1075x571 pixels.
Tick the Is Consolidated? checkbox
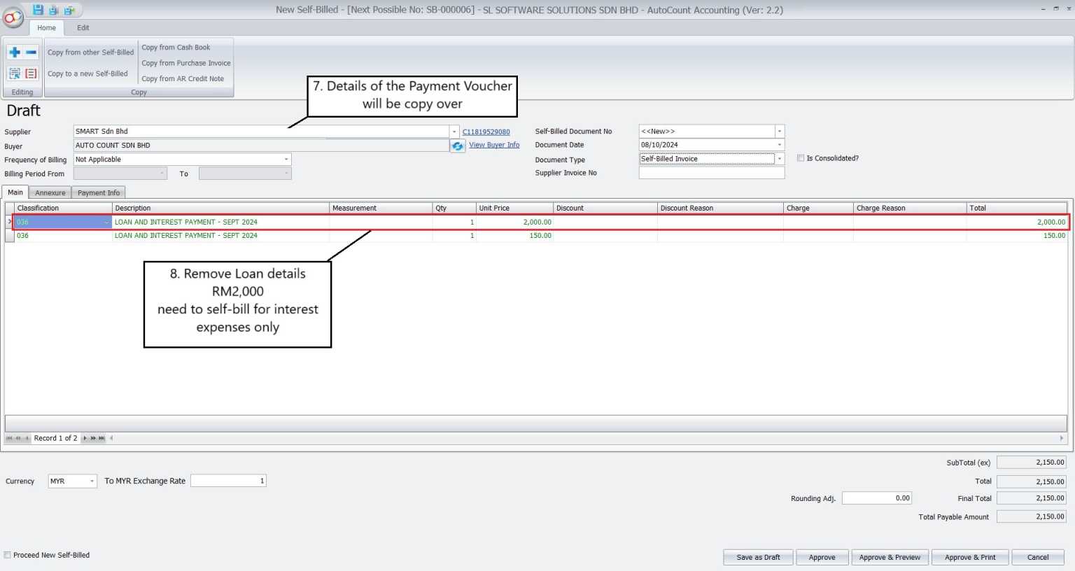(x=801, y=158)
